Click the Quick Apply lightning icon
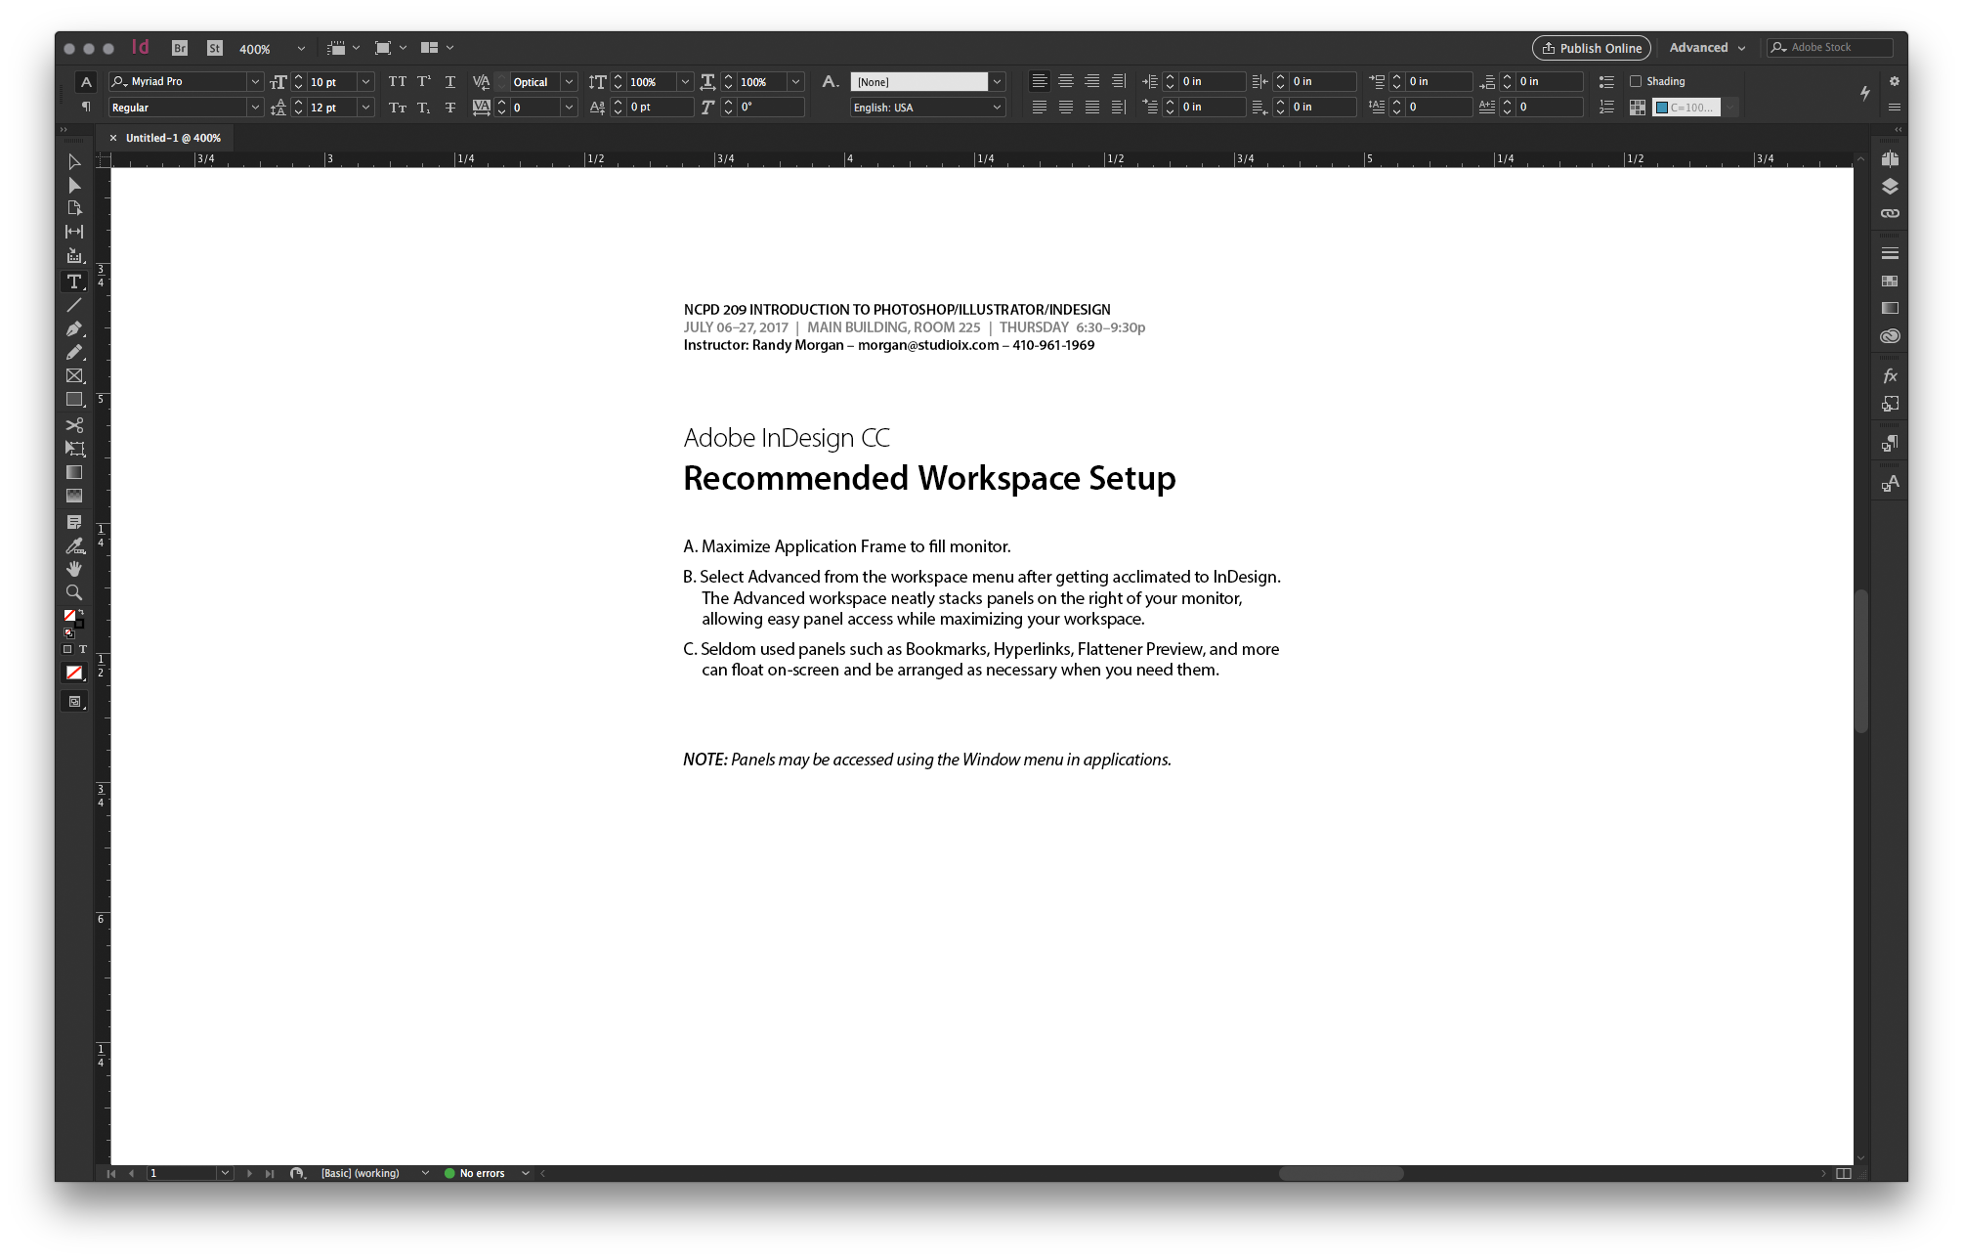Image resolution: width=1963 pixels, height=1260 pixels. pyautogui.click(x=1864, y=93)
